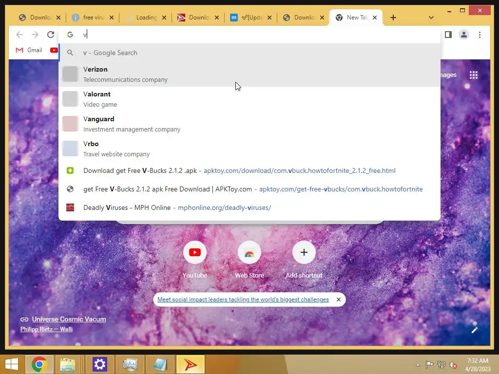
Task: Open a new tab with plus button
Action: coord(393,18)
